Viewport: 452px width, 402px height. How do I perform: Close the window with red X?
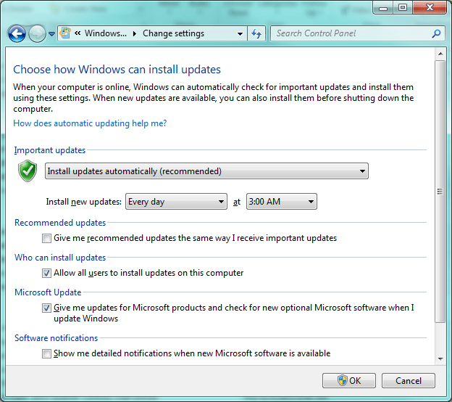click(x=430, y=8)
